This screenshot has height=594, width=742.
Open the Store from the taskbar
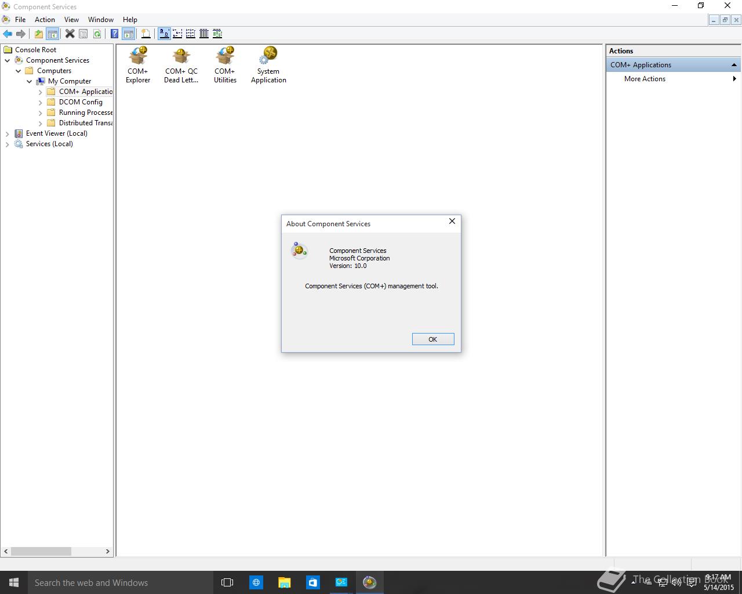click(x=312, y=582)
